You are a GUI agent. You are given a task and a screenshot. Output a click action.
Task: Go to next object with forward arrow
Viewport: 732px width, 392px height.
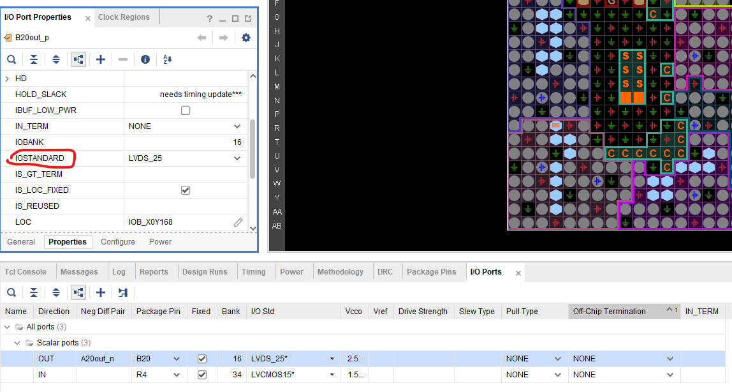[x=224, y=38]
